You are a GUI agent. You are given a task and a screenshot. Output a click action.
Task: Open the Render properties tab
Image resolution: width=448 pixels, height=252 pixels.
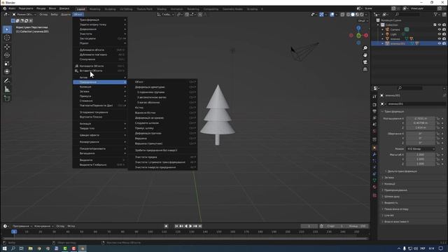coord(374,104)
